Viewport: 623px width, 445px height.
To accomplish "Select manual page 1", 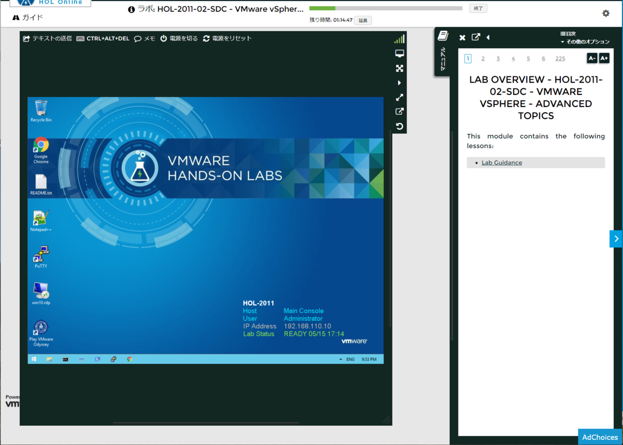I will coord(468,59).
